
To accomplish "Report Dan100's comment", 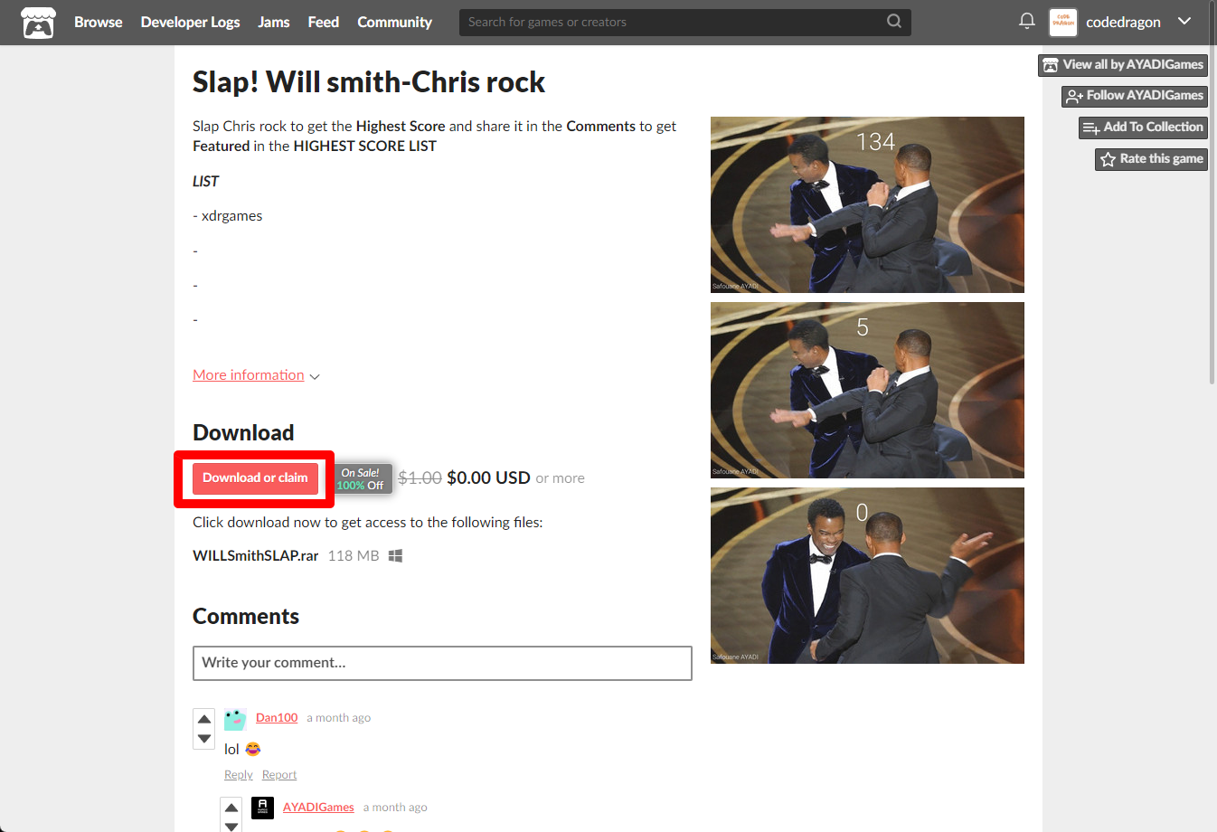I will pos(279,775).
